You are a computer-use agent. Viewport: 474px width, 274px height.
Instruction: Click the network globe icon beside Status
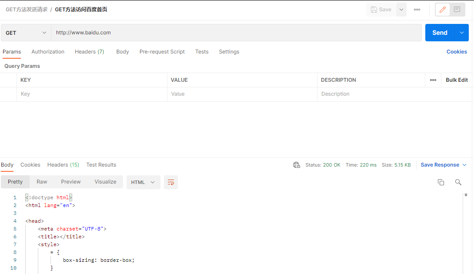(296, 165)
